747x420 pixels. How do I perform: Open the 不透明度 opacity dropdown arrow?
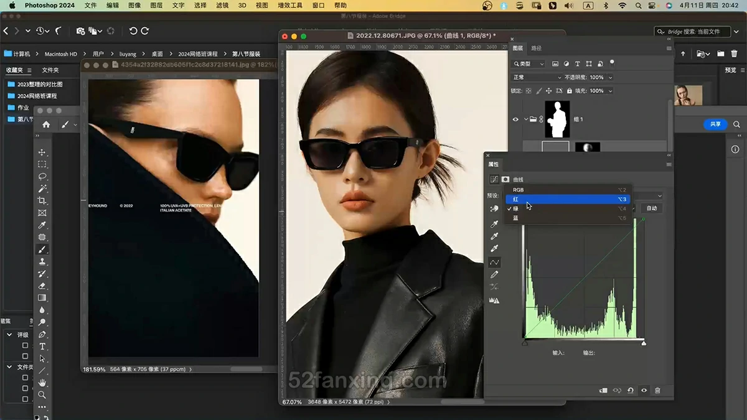pos(610,77)
